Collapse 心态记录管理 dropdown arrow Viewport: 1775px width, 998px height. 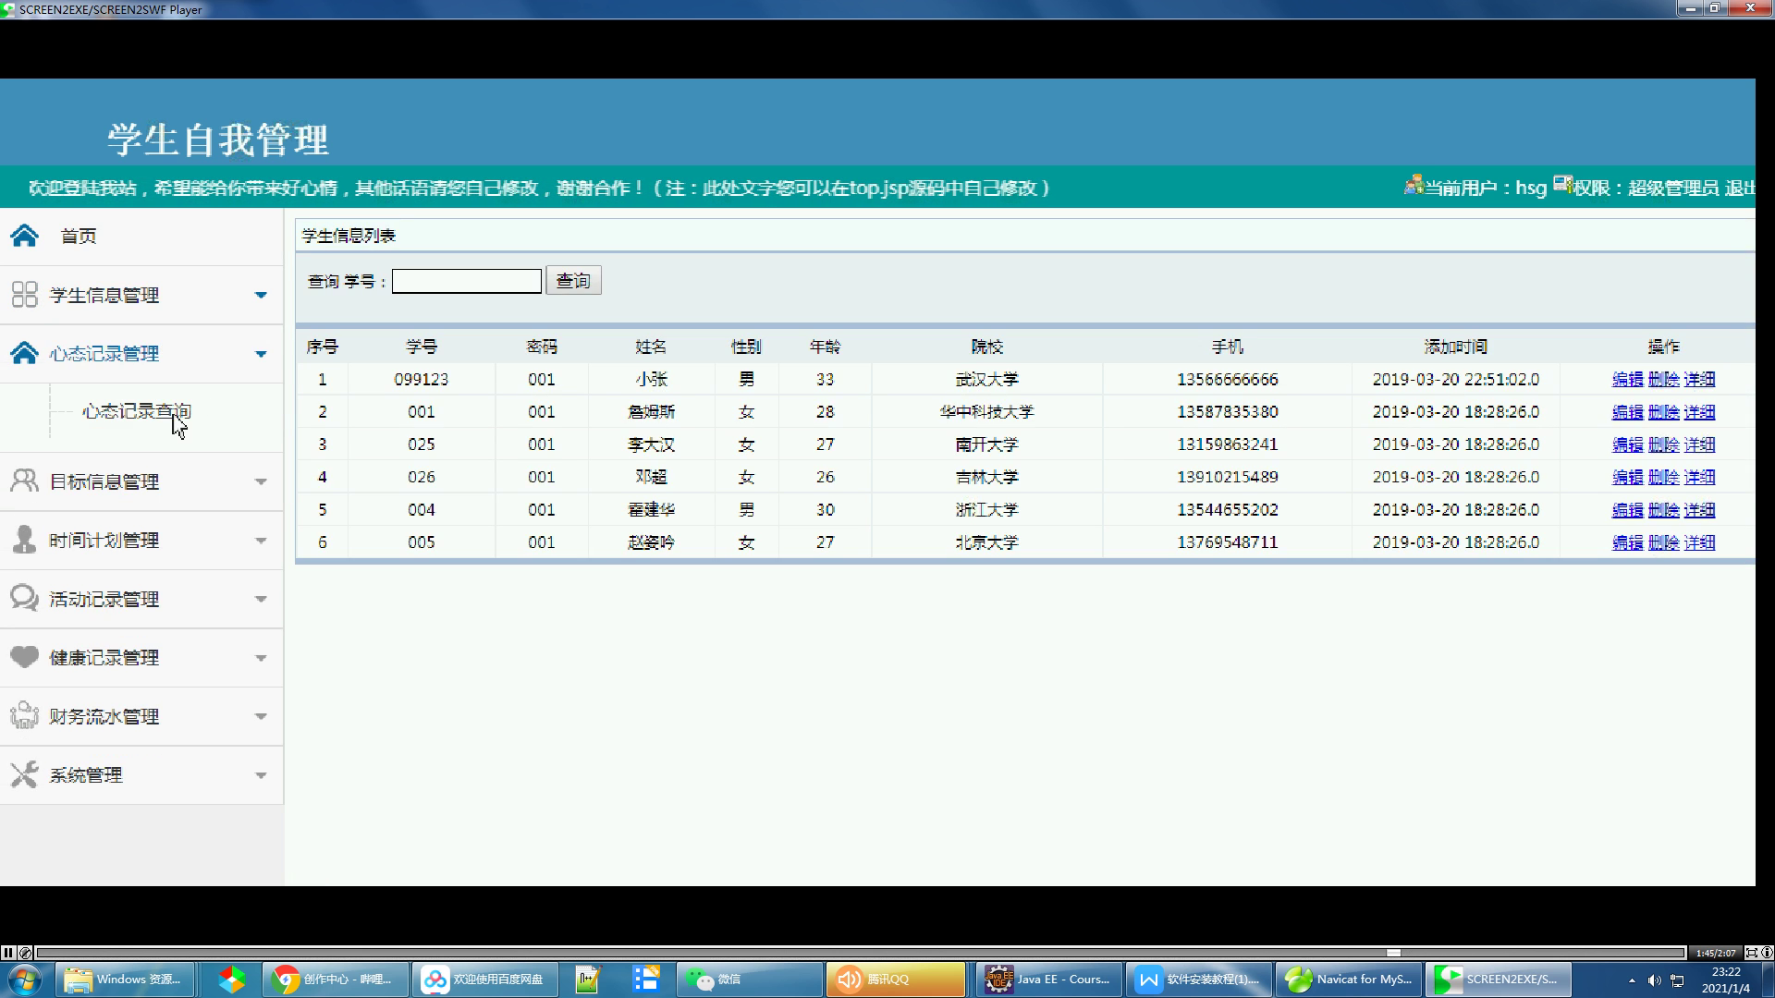(261, 354)
